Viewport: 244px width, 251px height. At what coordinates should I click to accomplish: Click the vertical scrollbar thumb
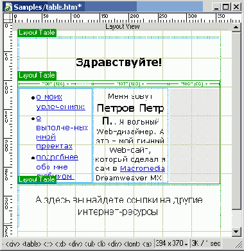[236, 121]
